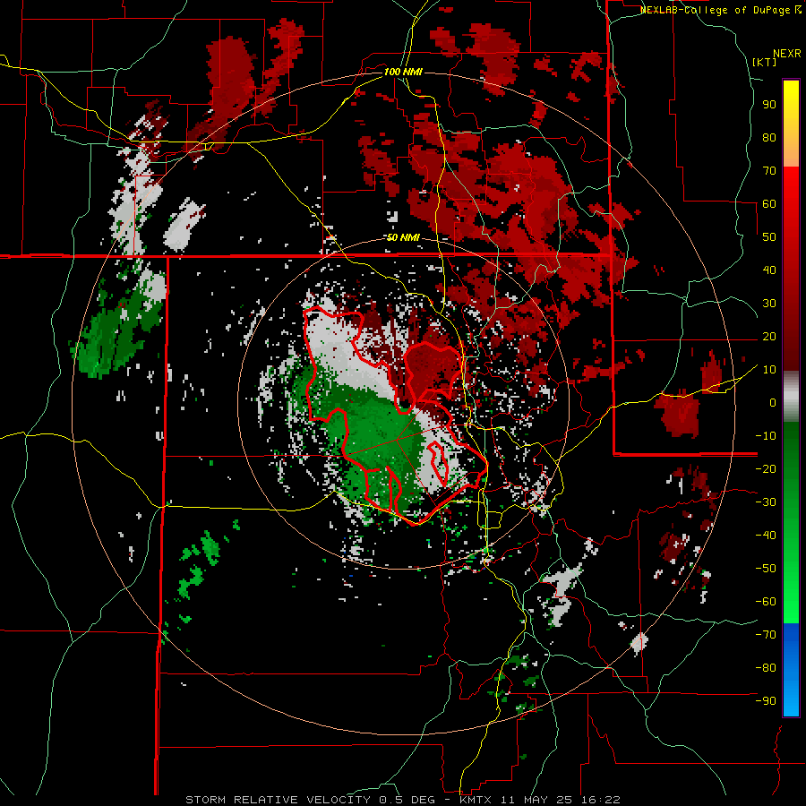
Task: Click the 60 value on the velocity scale
Action: click(x=769, y=204)
